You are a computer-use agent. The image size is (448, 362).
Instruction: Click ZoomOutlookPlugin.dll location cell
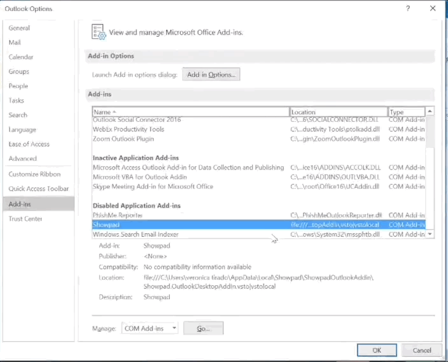pyautogui.click(x=335, y=139)
